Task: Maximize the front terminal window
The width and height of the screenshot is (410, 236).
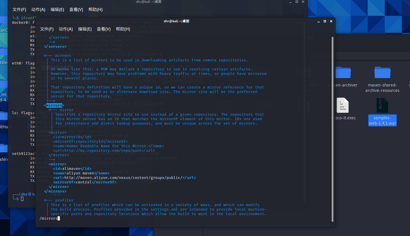Action: [x=325, y=21]
